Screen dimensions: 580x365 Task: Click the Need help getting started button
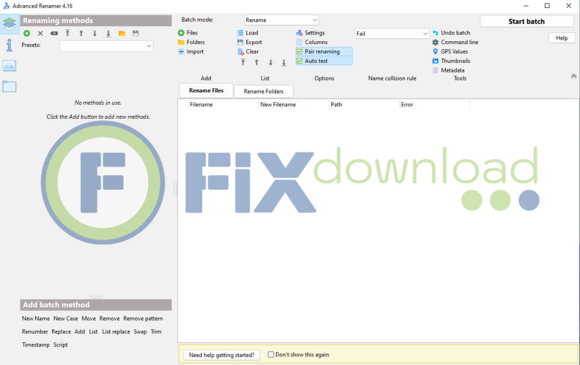[222, 355]
